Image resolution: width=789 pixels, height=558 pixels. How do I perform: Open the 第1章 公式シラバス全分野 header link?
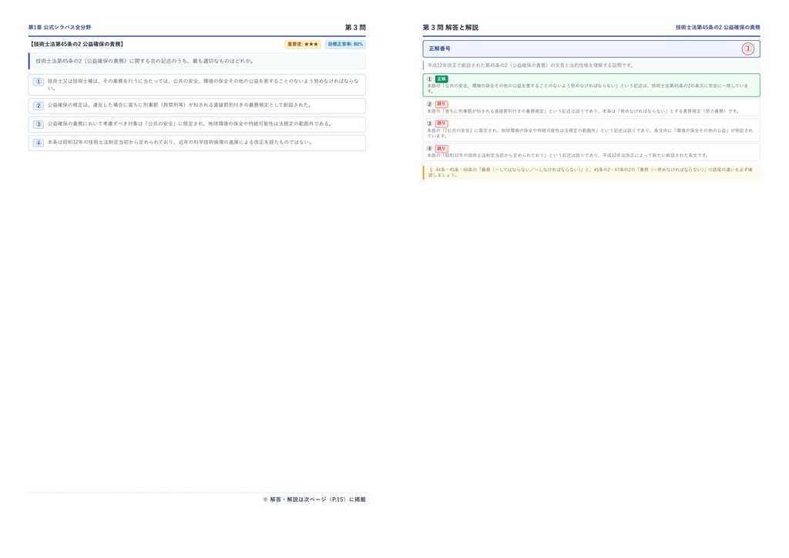point(59,27)
